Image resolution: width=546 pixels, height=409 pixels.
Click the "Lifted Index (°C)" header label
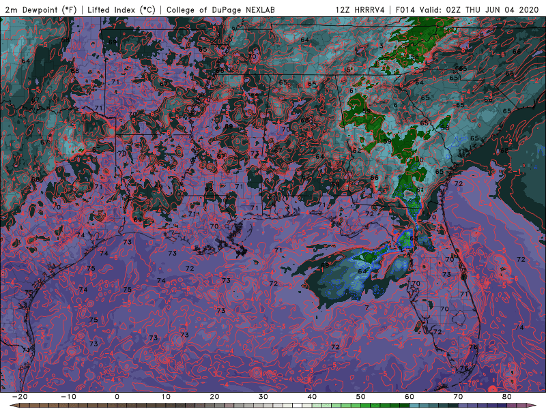tap(121, 10)
